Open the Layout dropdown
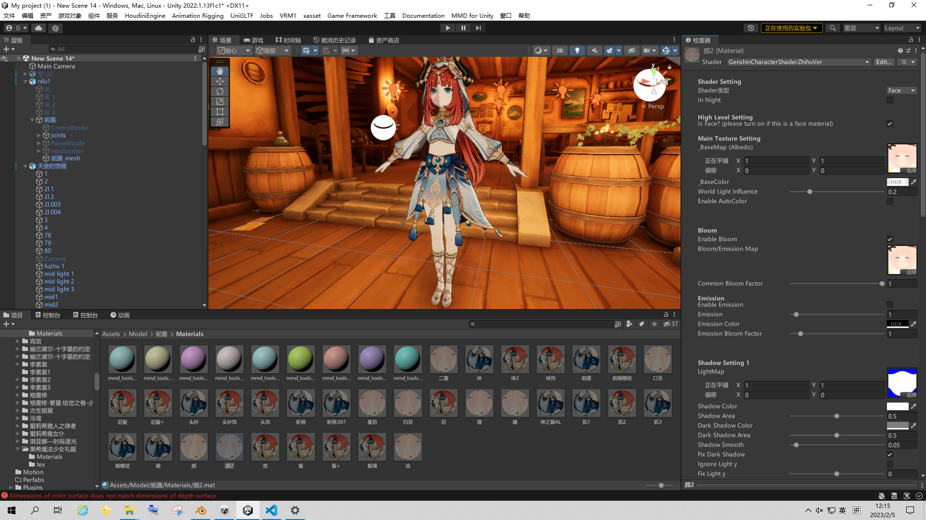Viewport: 926px width, 520px height. click(902, 28)
